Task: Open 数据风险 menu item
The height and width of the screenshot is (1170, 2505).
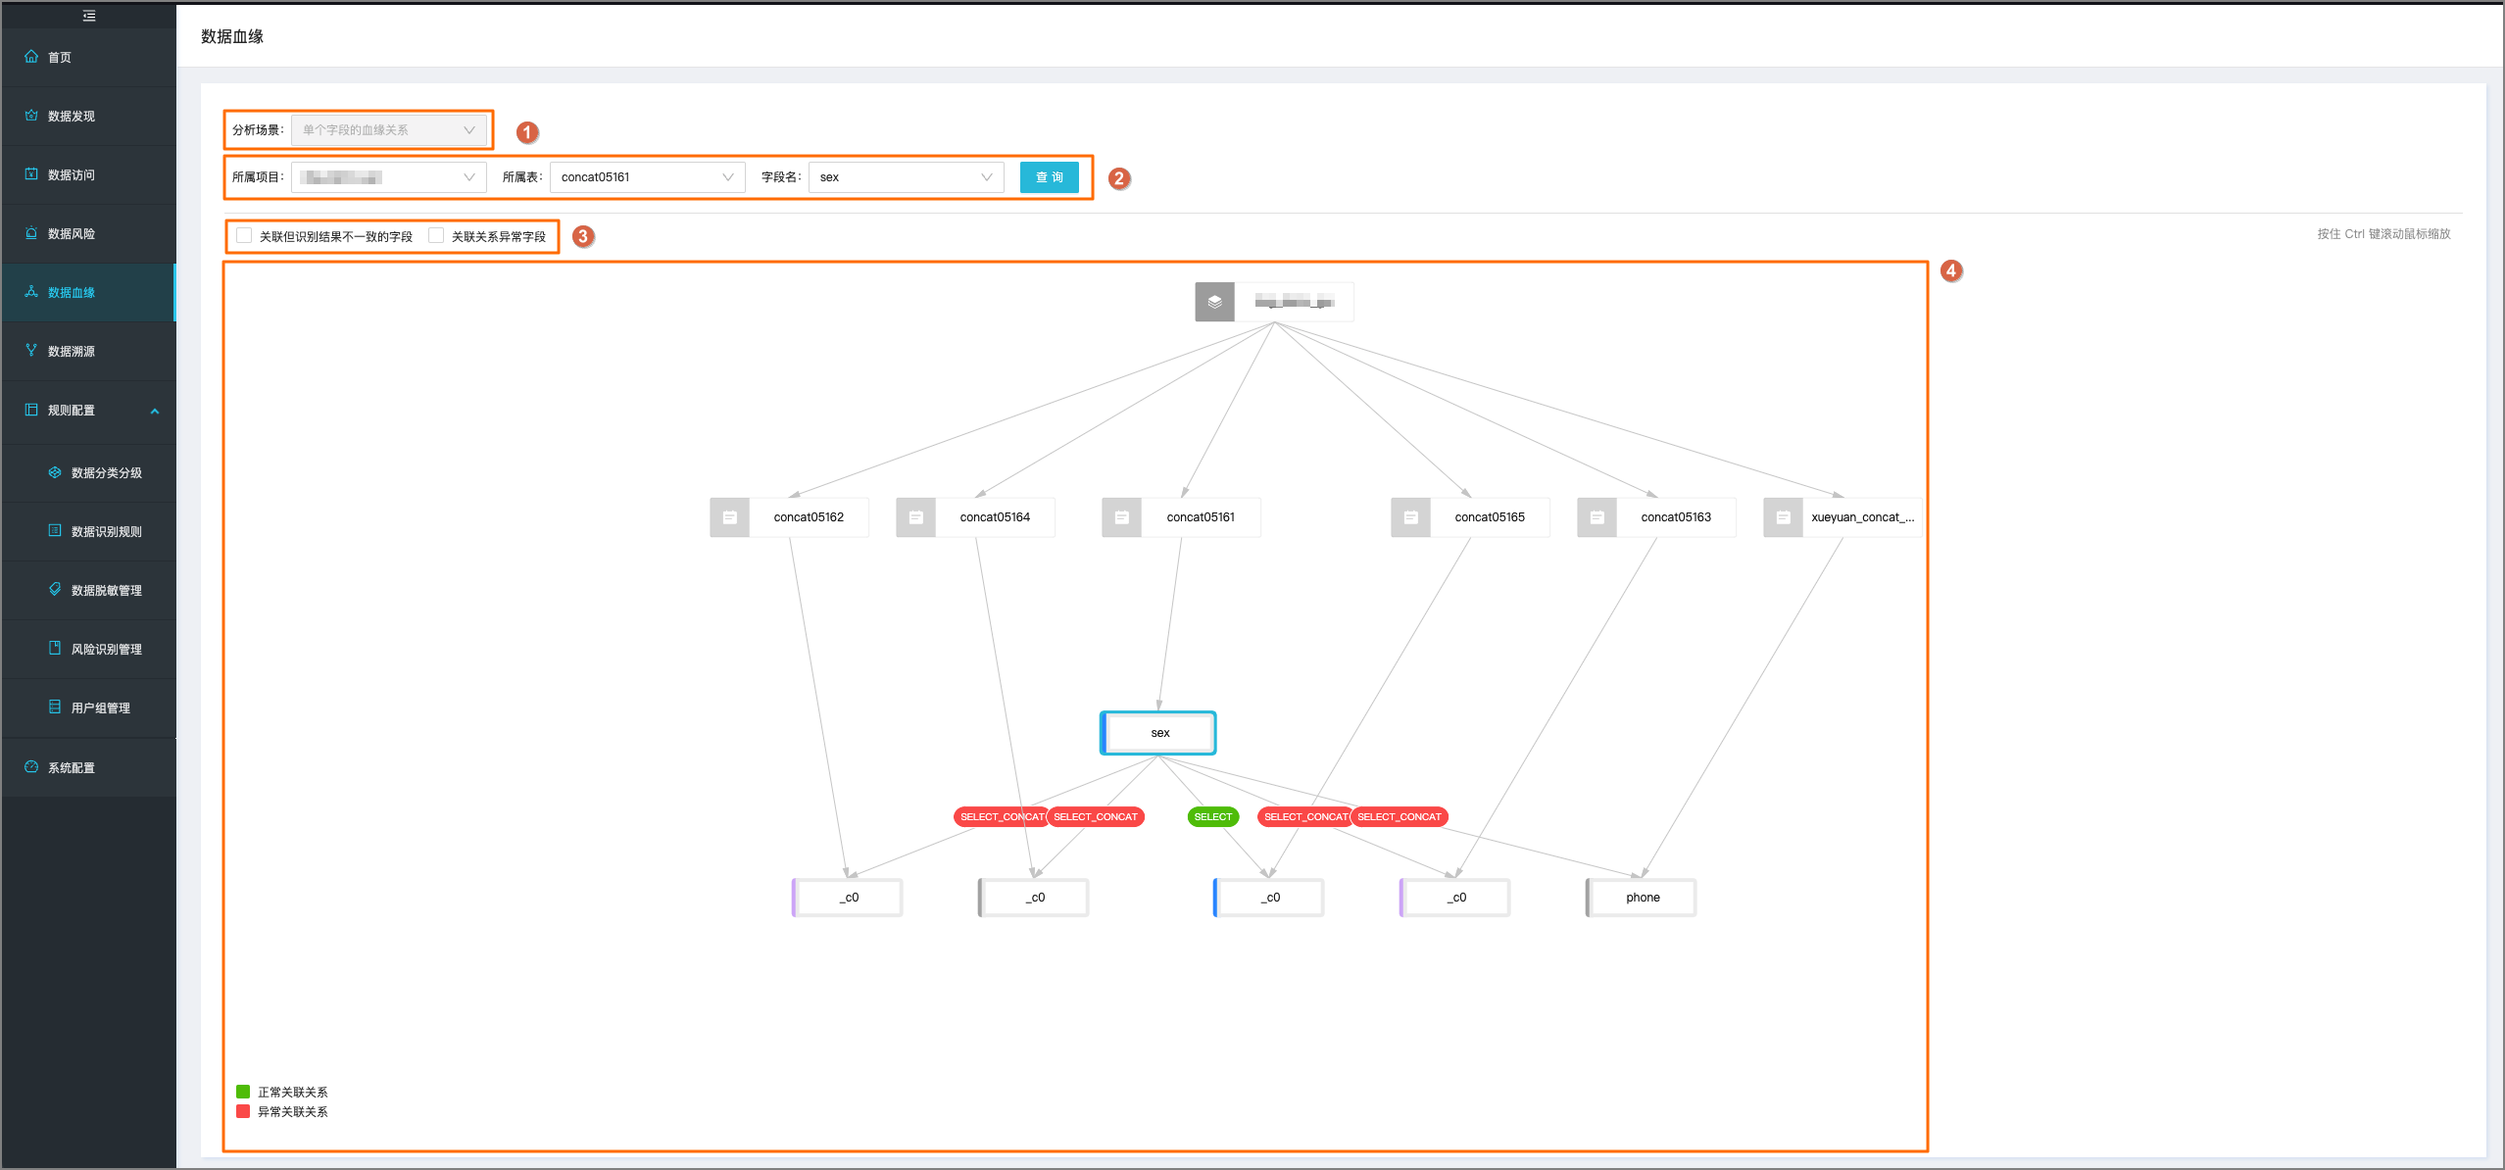Action: 89,233
